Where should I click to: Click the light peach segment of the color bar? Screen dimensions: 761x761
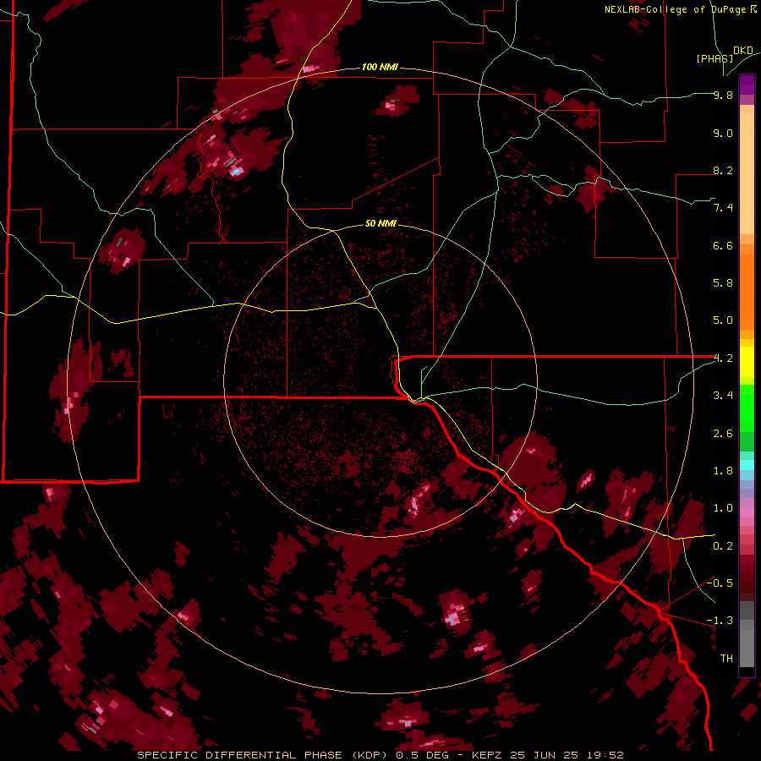click(x=747, y=172)
